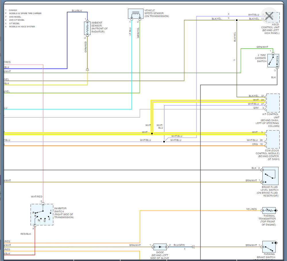Click the A/T Control Unit connector box
The width and height of the screenshot is (287, 261).
[x=273, y=103]
